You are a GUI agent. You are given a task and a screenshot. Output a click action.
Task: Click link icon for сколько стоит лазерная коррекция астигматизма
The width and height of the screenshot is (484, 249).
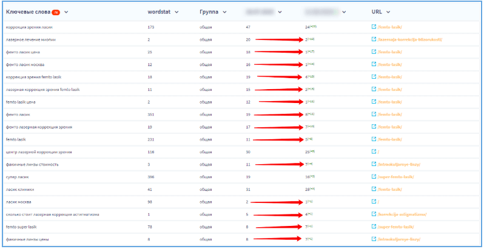pos(374,214)
